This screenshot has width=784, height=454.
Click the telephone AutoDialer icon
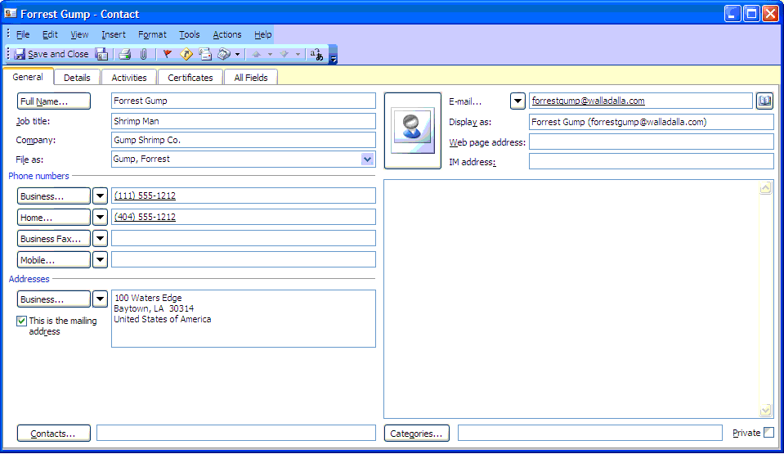224,54
